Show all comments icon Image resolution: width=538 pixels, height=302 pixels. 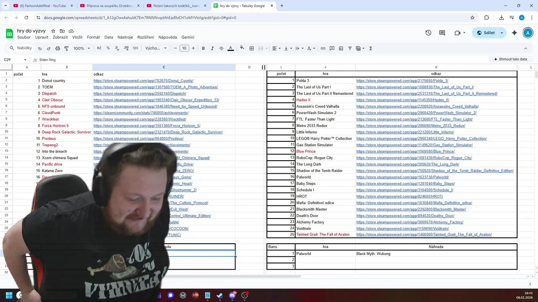[x=442, y=33]
